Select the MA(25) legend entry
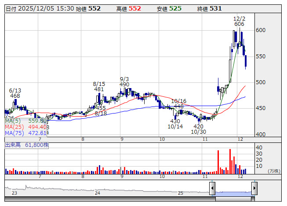Viewport: 287px width, 206px height. (x=25, y=127)
